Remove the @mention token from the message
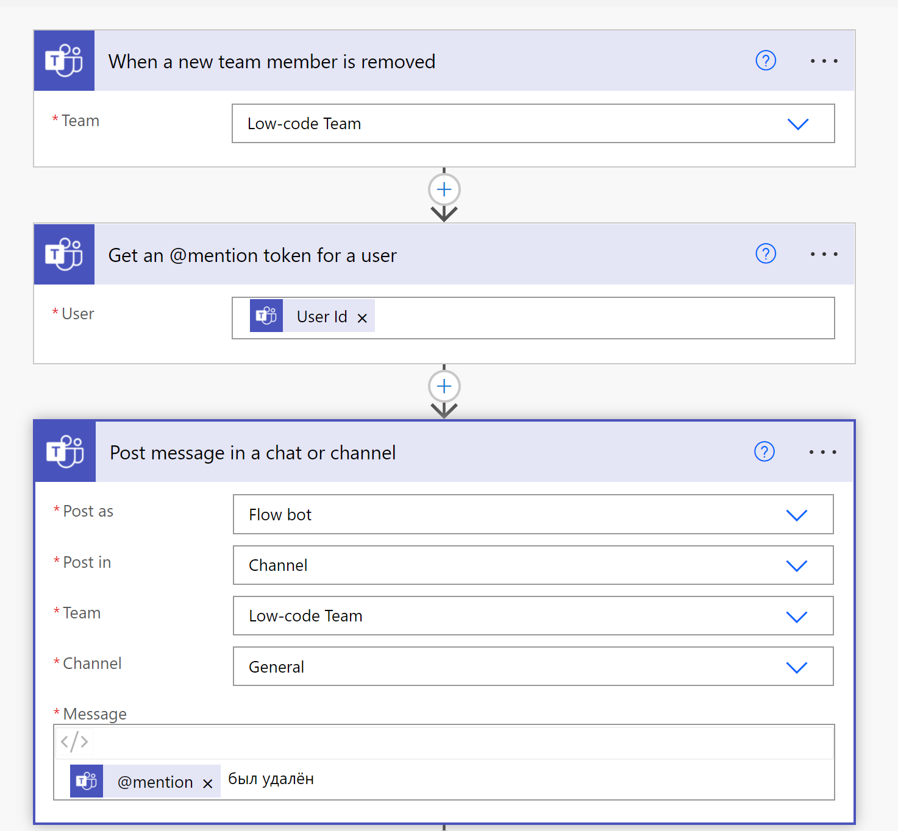This screenshot has height=831, width=898. pyautogui.click(x=207, y=782)
